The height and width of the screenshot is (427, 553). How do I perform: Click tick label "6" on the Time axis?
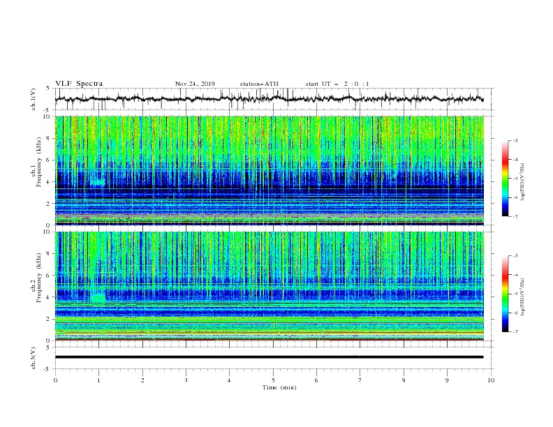coord(317,380)
